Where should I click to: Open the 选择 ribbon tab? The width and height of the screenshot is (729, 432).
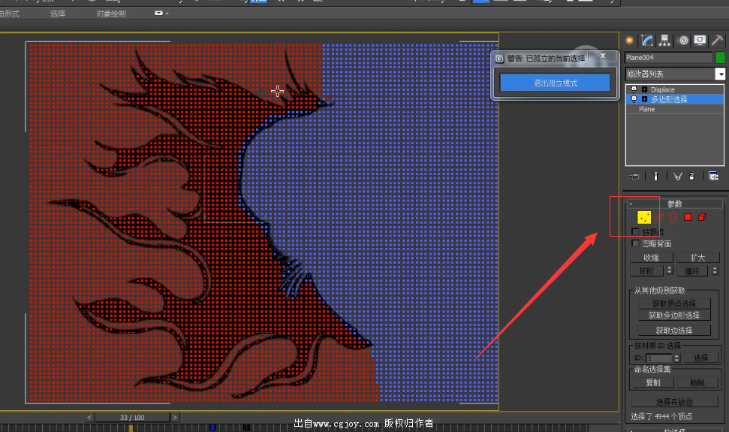[58, 14]
